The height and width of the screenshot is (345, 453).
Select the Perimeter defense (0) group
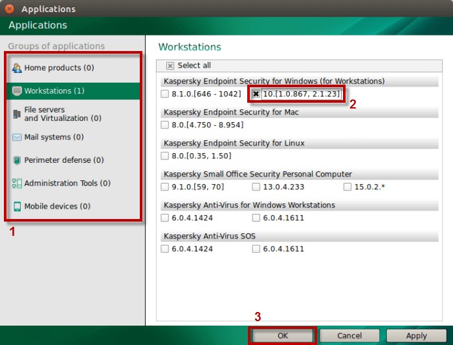click(63, 160)
